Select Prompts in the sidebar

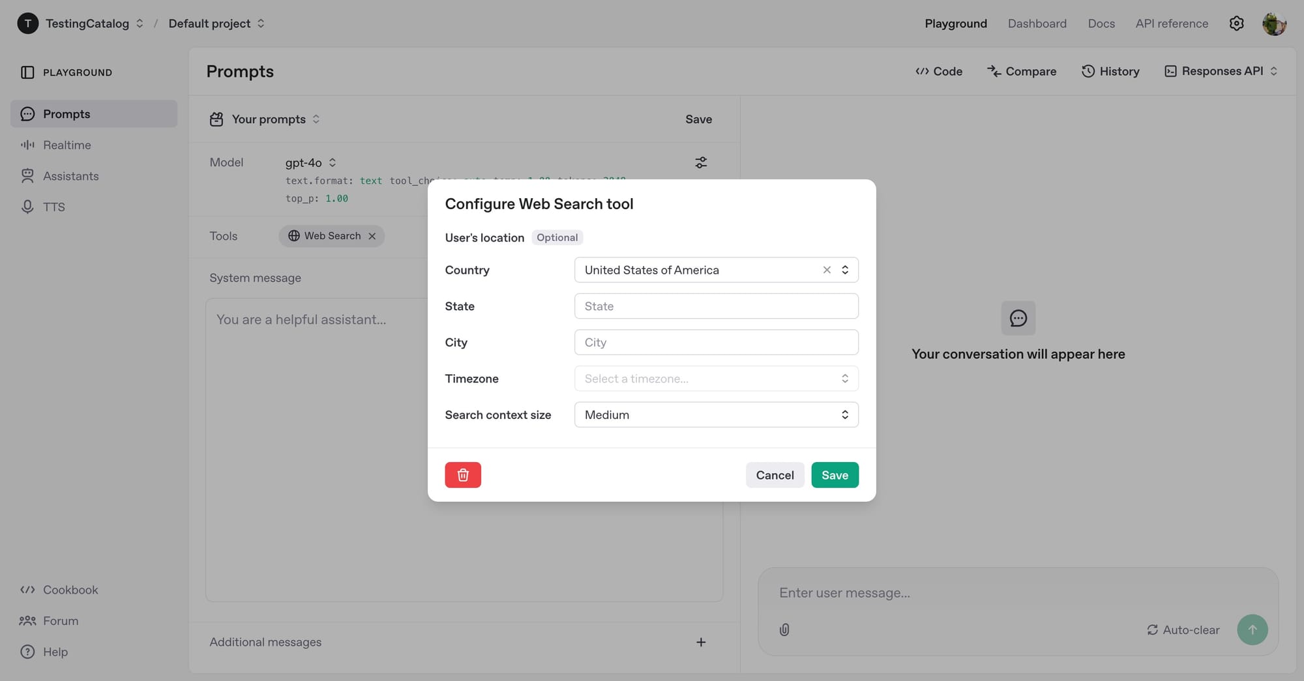pos(94,114)
